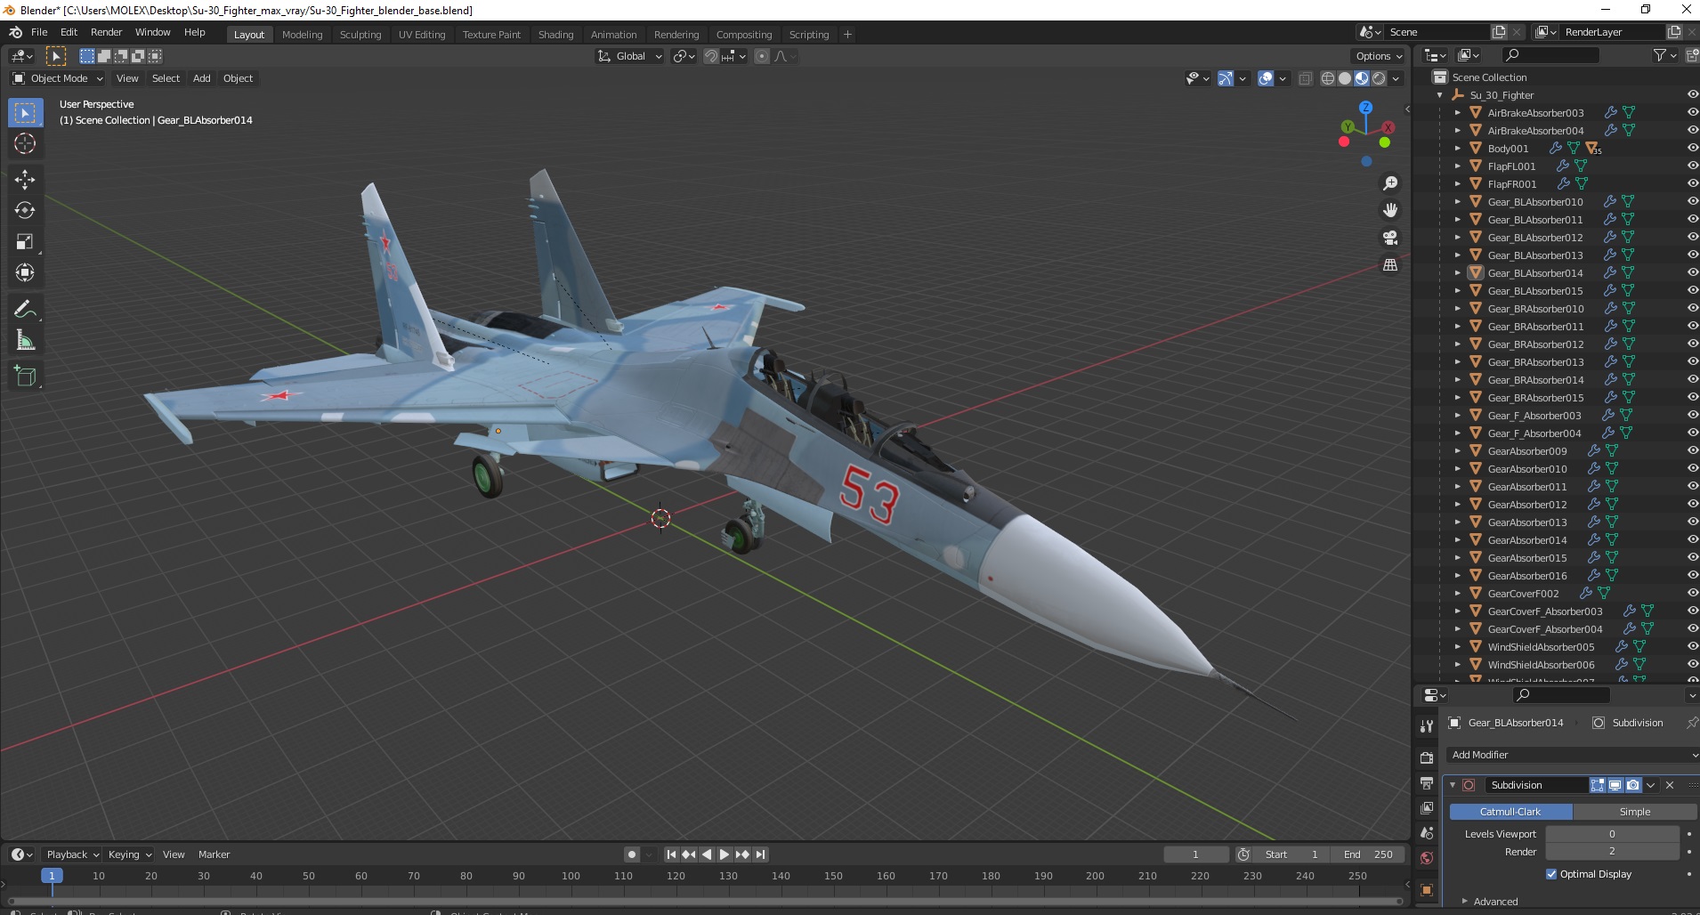Image resolution: width=1700 pixels, height=915 pixels.
Task: Open the Playback dropdown
Action: tap(72, 854)
